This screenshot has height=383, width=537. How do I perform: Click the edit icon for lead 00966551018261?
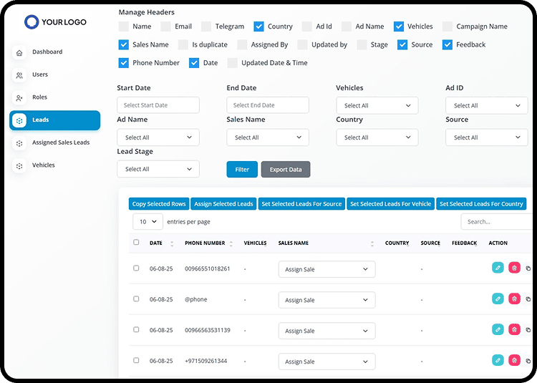coord(498,268)
